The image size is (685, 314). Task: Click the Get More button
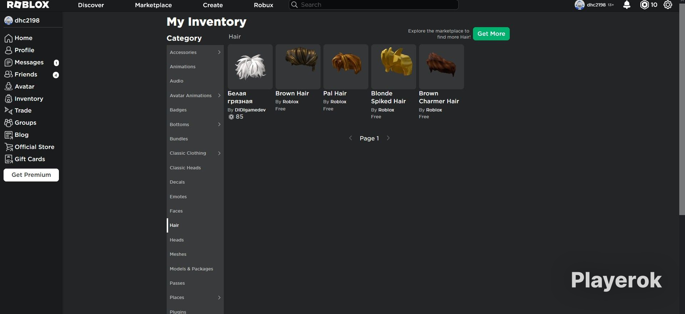pyautogui.click(x=491, y=34)
